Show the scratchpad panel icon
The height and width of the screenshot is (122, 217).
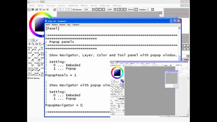(47, 9)
